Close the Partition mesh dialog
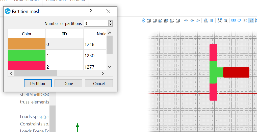 coord(108,11)
